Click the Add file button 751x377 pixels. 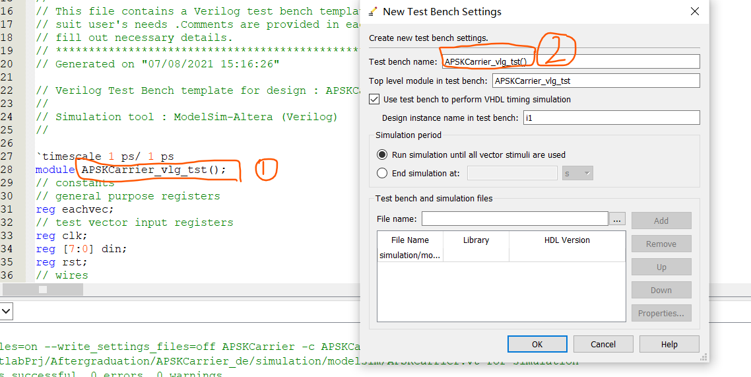[x=661, y=221]
